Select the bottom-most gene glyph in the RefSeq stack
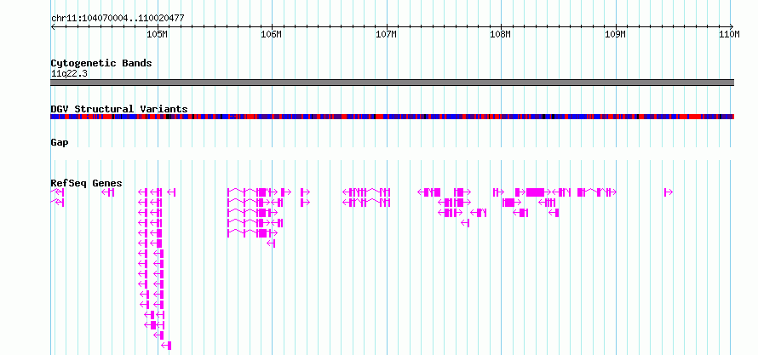Screen dimensions: 758x355 [x=166, y=346]
